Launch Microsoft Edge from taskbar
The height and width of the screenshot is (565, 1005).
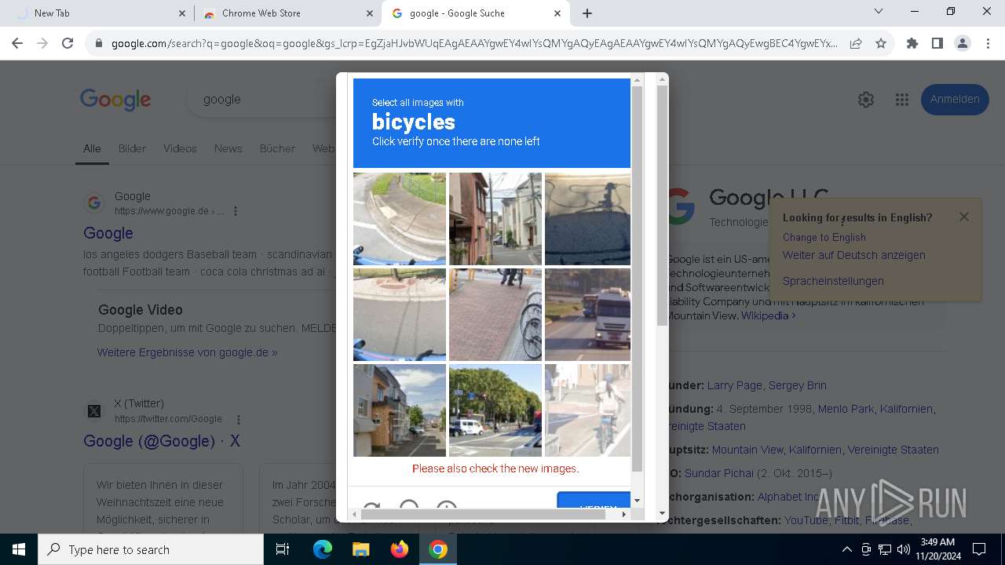coord(323,549)
